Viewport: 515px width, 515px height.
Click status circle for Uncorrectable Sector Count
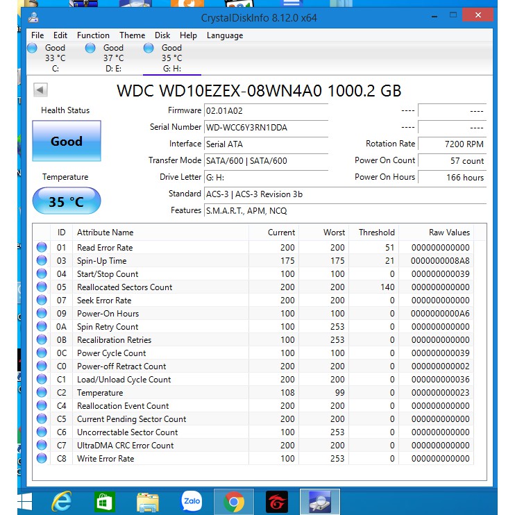[42, 432]
